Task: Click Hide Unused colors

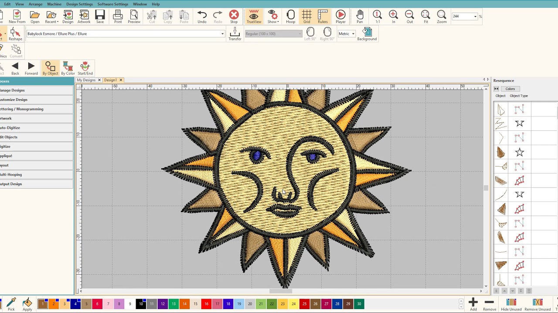Action: [511, 304]
